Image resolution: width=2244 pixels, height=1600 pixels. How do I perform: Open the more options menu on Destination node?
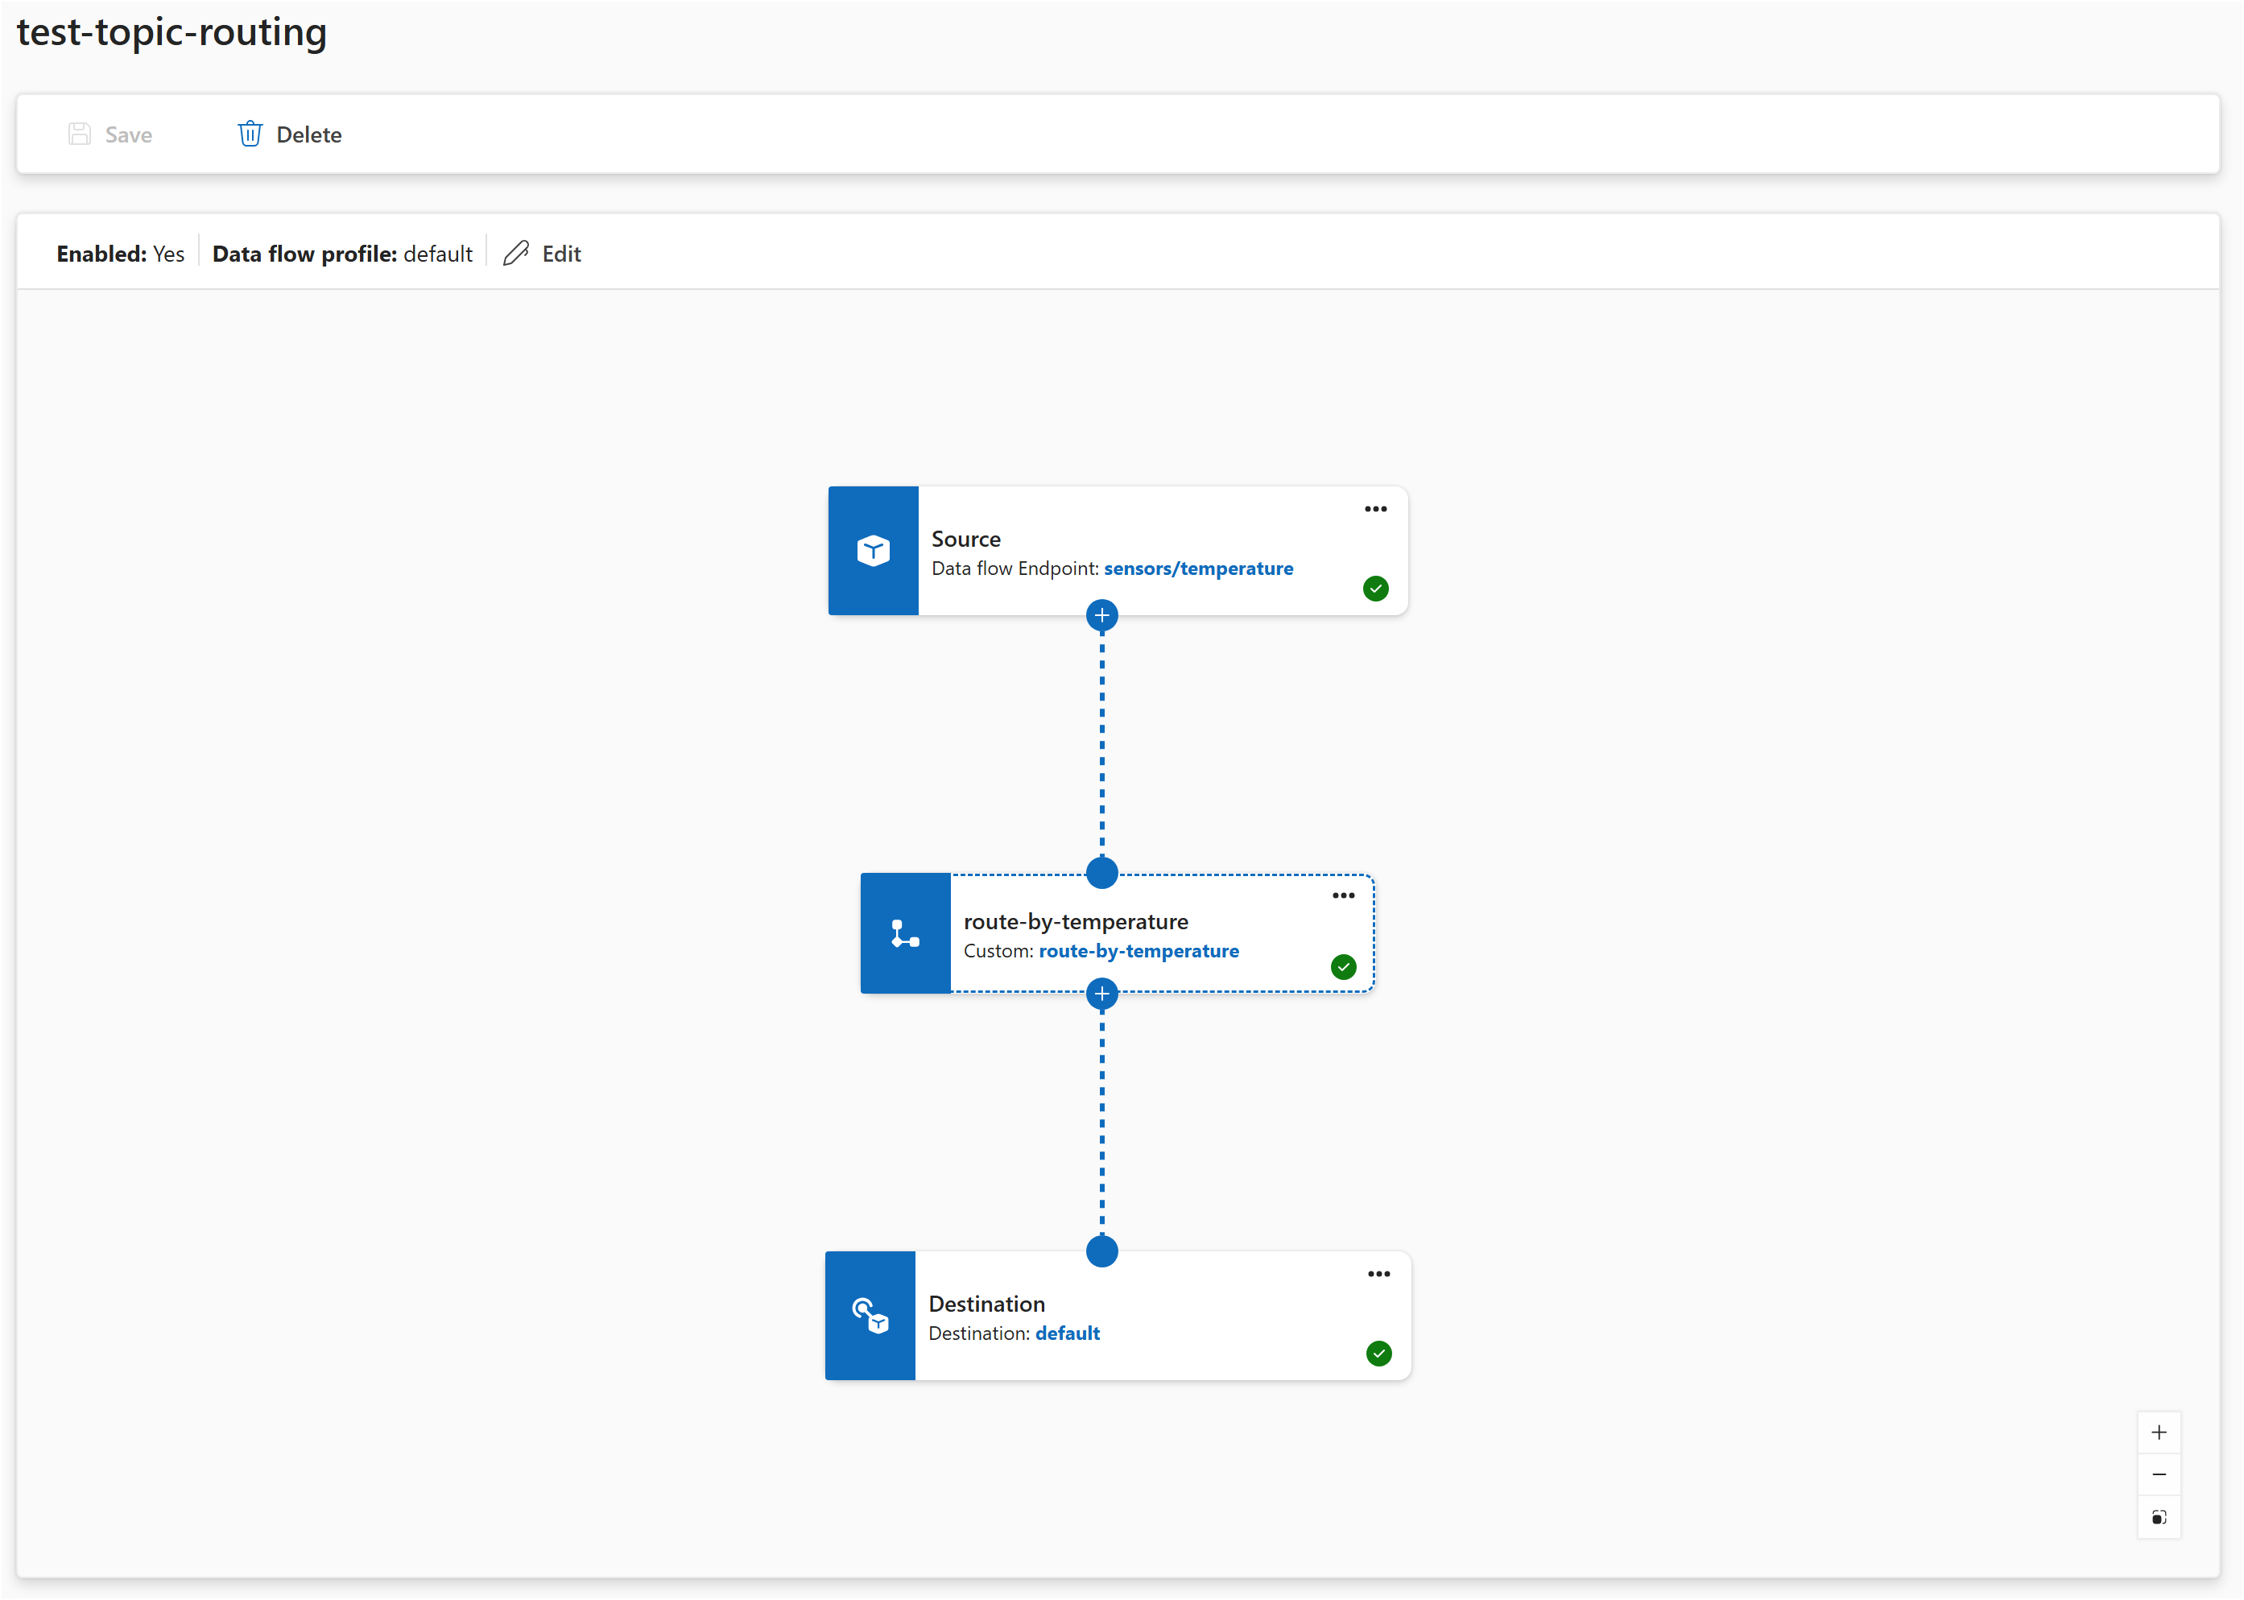tap(1378, 1273)
